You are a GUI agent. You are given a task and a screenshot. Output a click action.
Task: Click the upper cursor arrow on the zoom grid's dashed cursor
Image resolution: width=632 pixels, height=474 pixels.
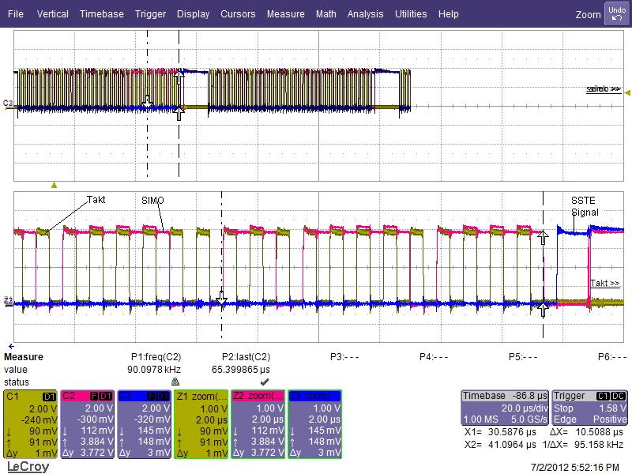coord(543,238)
